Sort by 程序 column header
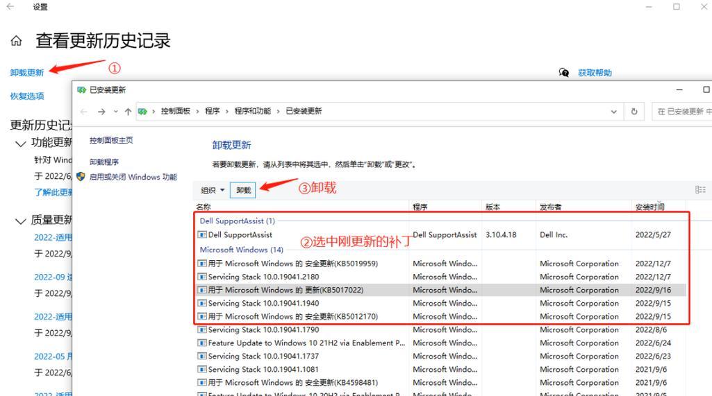 point(420,207)
